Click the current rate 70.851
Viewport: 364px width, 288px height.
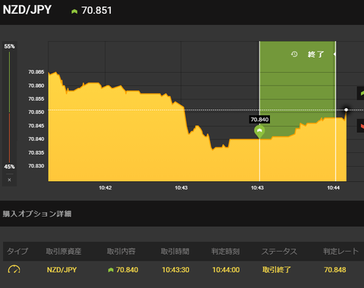click(x=96, y=11)
